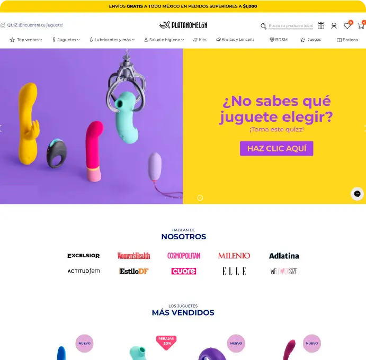Open the wishlist heart icon
Screen dimensions: 366x360
pos(347,25)
